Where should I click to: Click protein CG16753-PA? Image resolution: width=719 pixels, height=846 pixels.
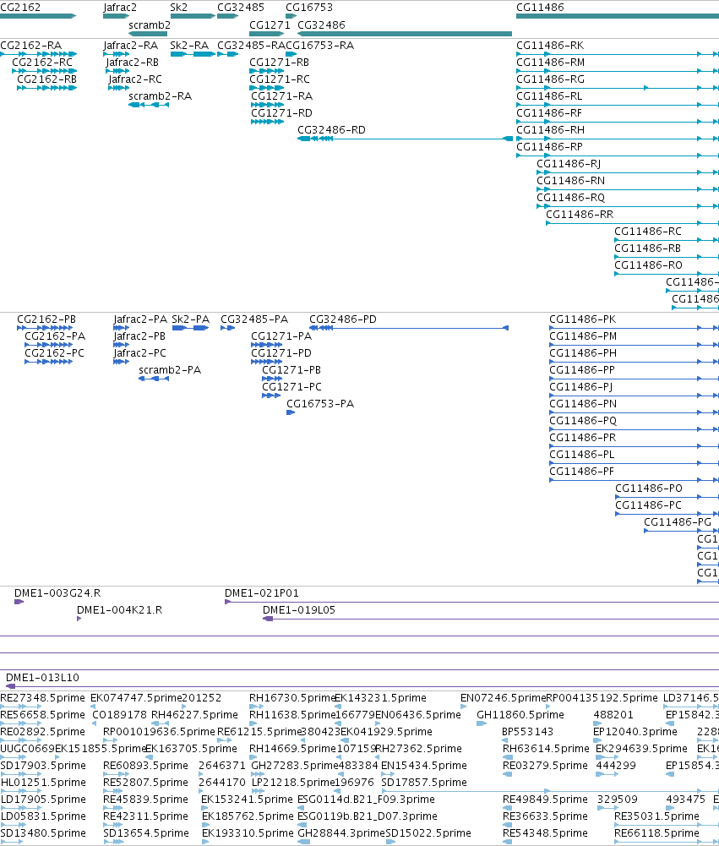tap(320, 404)
